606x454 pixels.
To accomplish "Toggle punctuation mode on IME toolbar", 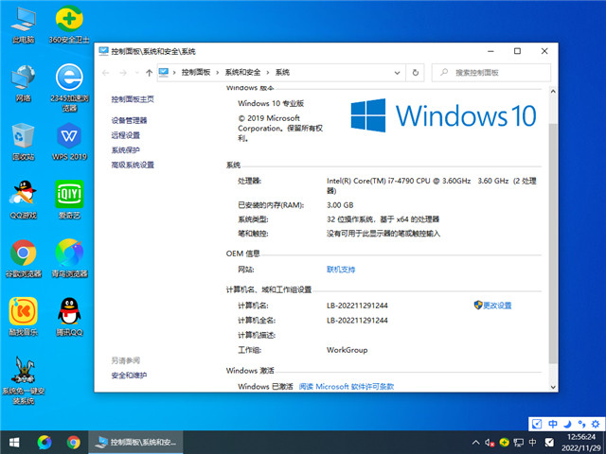I will click(579, 424).
